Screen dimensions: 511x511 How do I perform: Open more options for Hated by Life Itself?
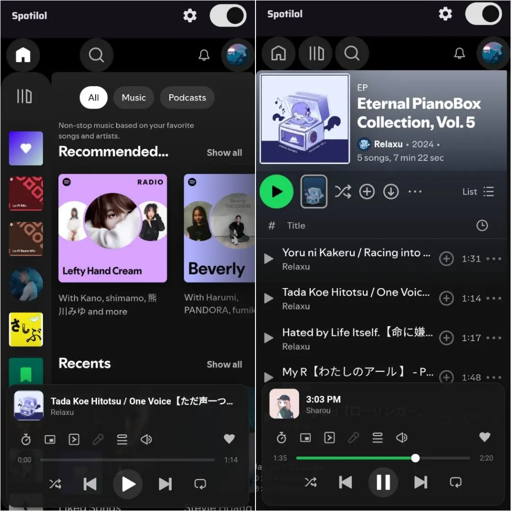(493, 338)
